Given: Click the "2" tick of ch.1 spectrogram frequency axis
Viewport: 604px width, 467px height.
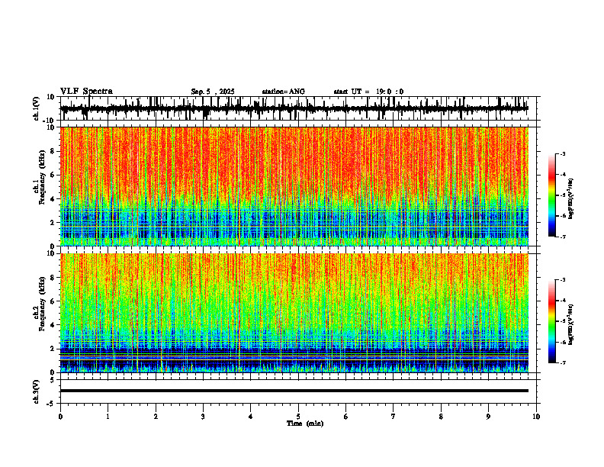Looking at the screenshot, I should tap(53, 222).
